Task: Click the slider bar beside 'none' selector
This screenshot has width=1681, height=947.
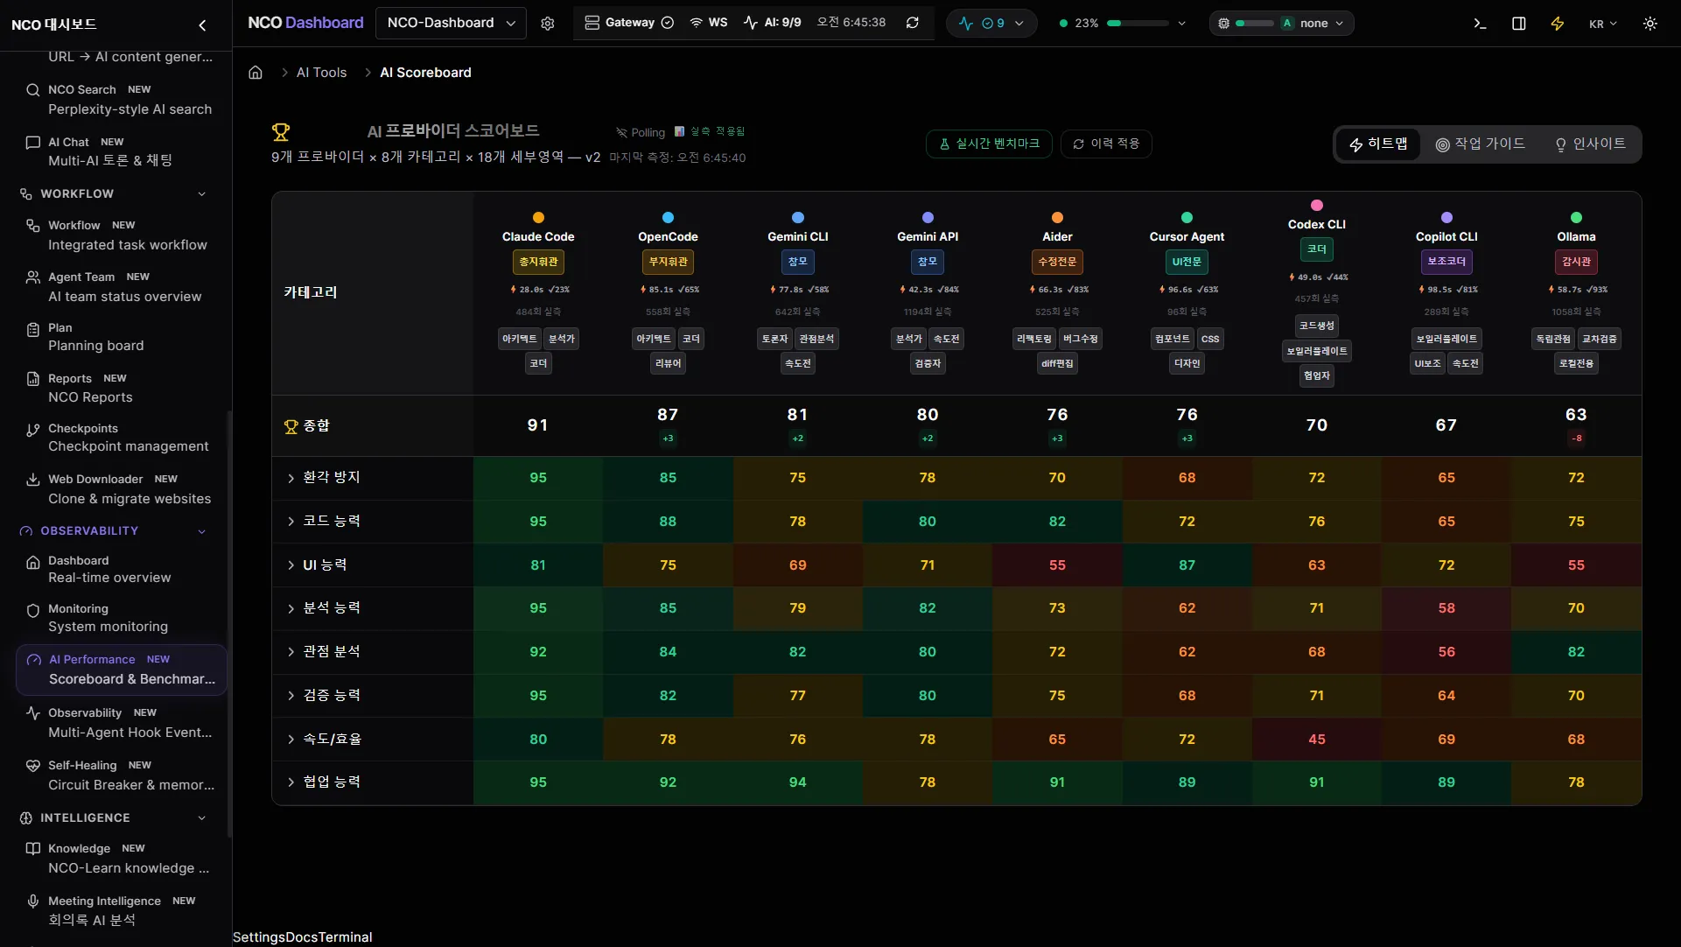Action: point(1255,24)
